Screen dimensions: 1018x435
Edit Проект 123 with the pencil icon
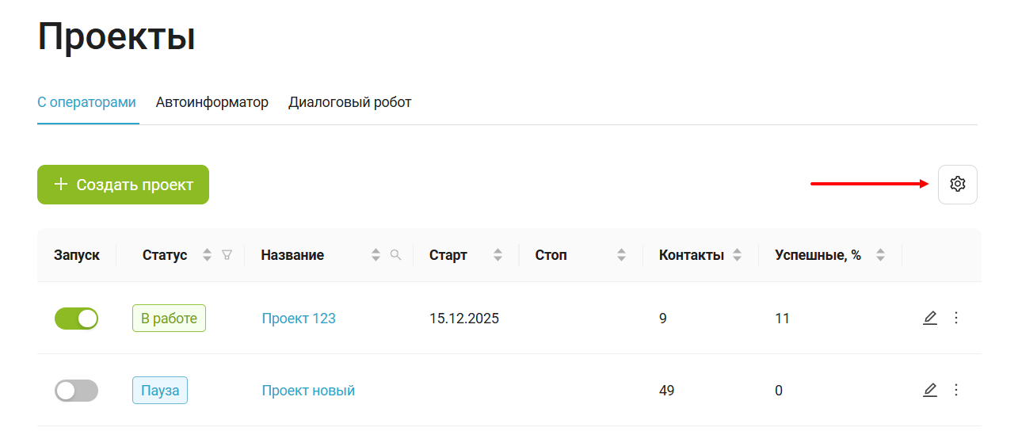click(930, 318)
